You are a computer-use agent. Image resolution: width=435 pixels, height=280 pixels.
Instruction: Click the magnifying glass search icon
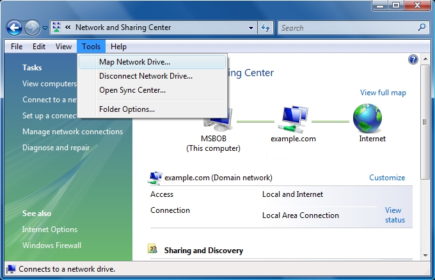(x=422, y=27)
